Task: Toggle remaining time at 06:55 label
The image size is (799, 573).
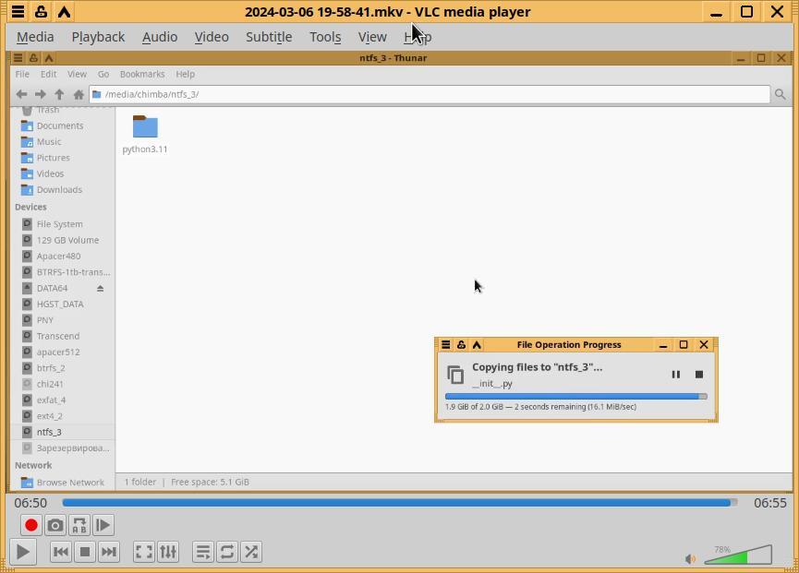Action: [770, 503]
